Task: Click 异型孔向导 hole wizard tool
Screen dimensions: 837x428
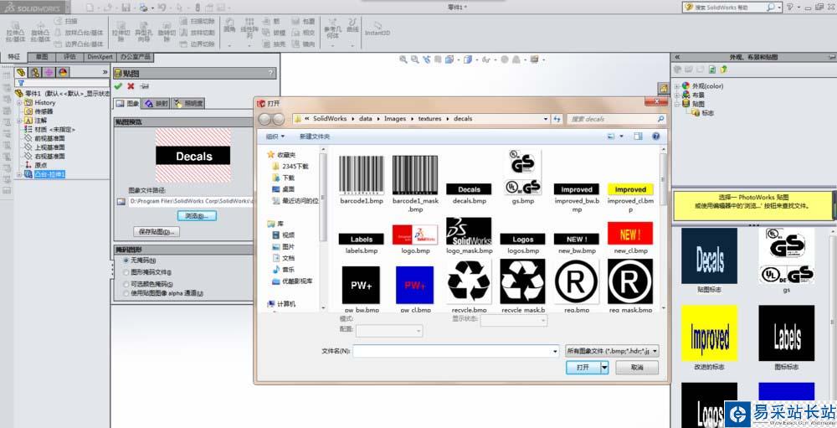Action: point(144,31)
